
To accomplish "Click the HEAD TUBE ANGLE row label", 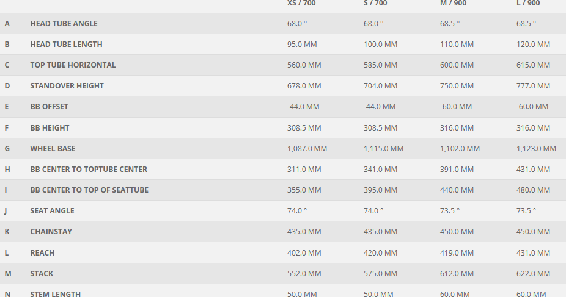I will [64, 24].
